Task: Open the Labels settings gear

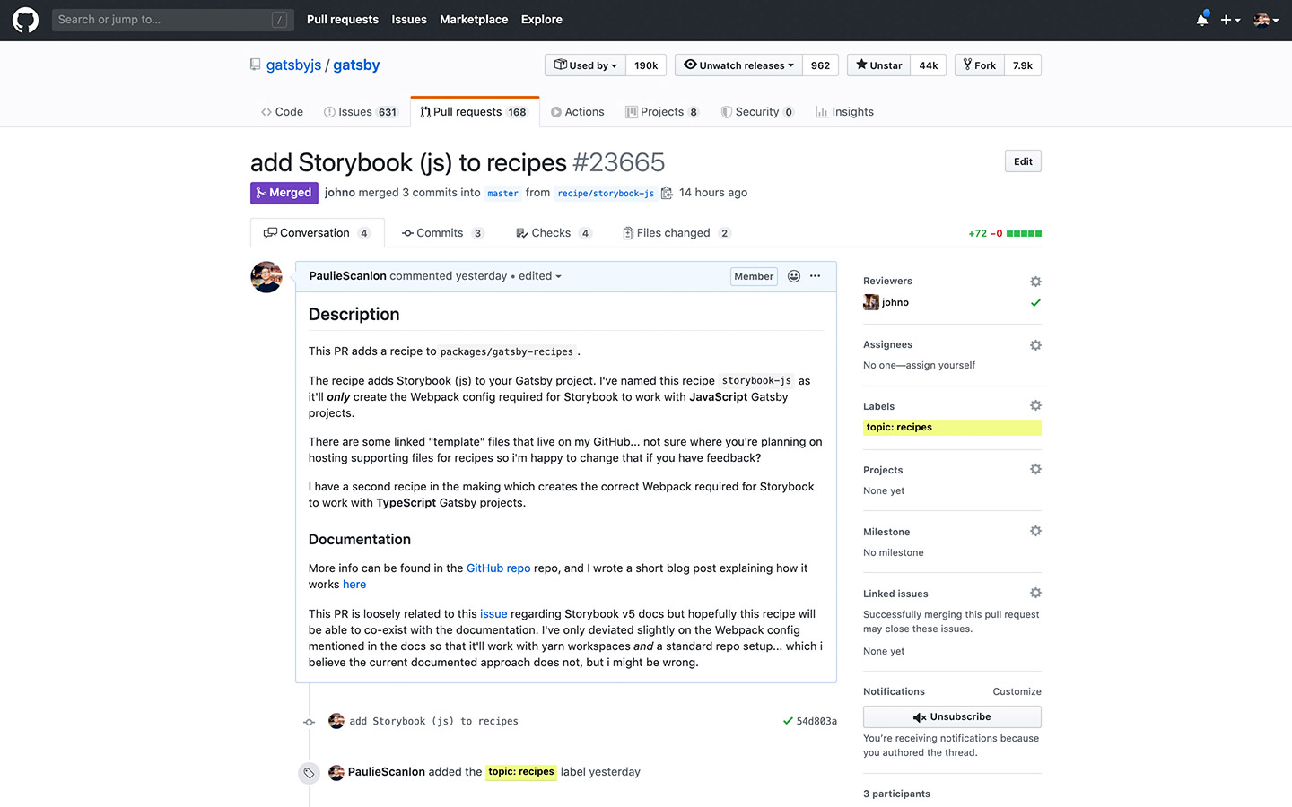Action: [x=1035, y=405]
